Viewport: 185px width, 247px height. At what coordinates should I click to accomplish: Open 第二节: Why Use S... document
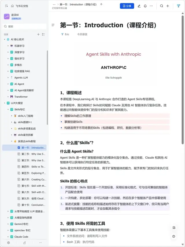pyautogui.click(x=33, y=154)
